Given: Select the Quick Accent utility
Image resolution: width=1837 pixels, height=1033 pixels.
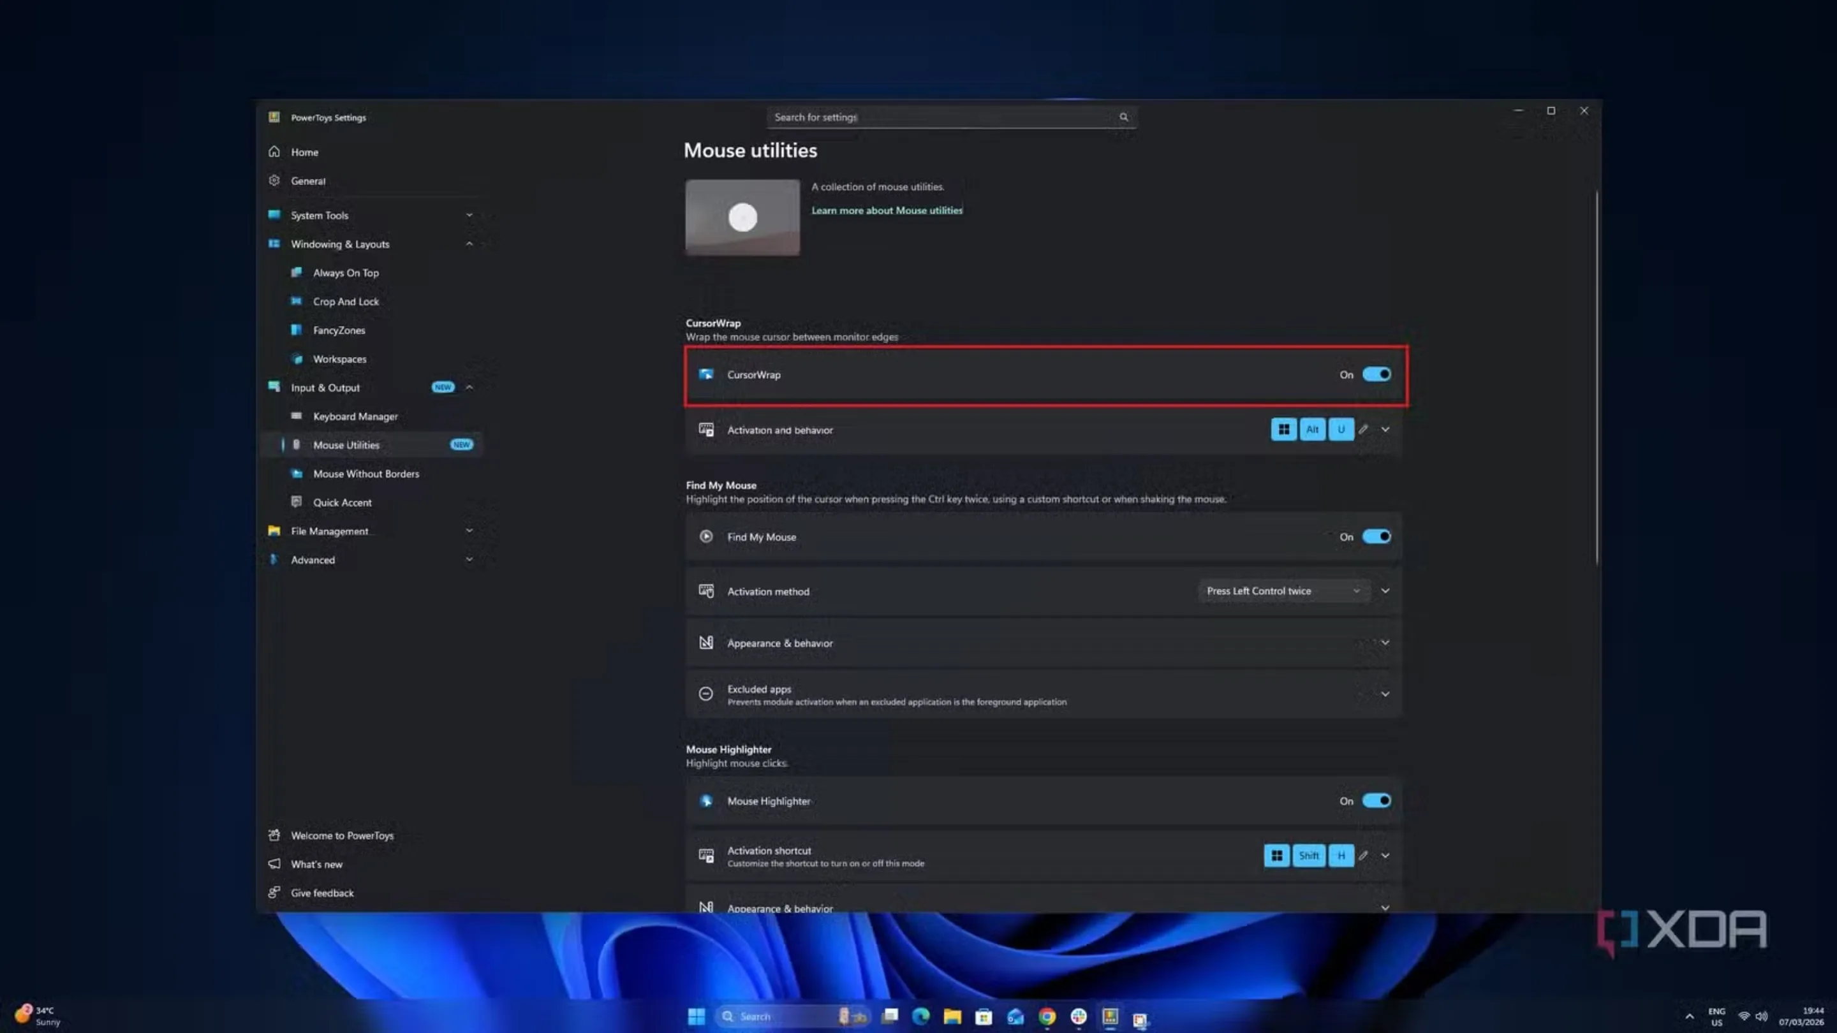Looking at the screenshot, I should click(343, 502).
